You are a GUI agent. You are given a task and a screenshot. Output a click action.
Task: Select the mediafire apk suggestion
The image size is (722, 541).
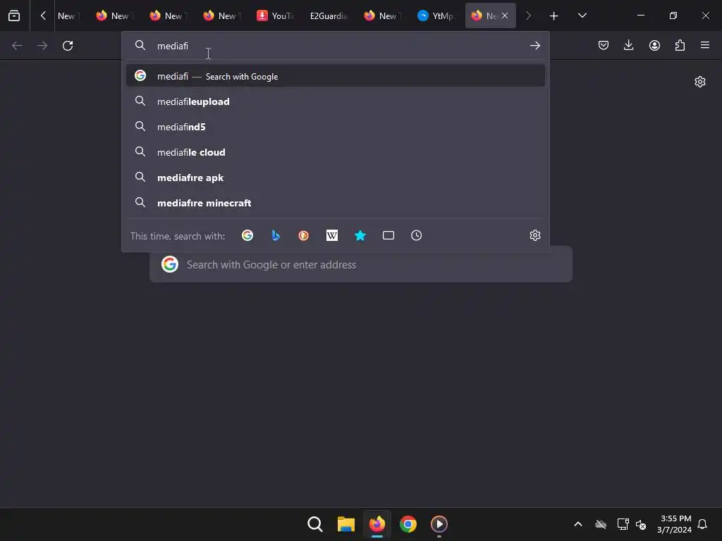coord(335,177)
